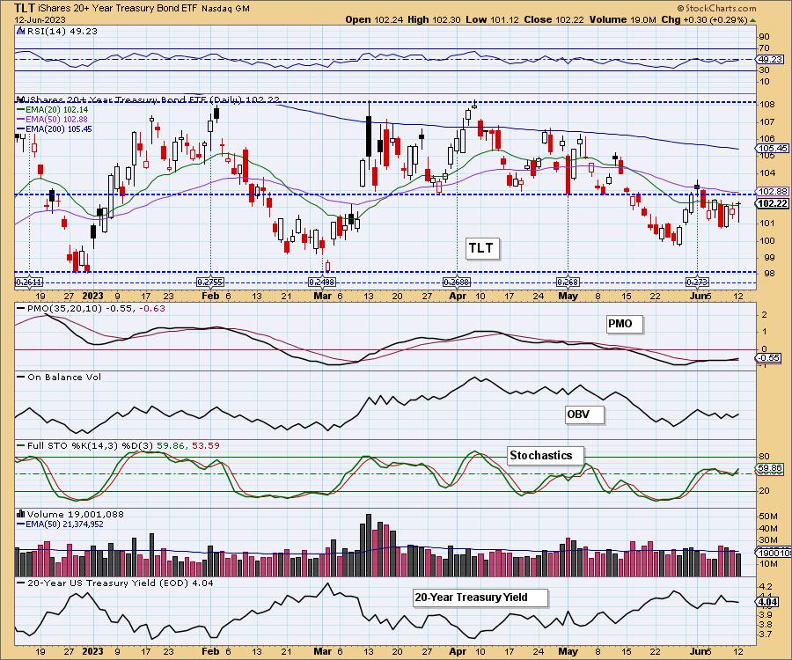Click the 0.268 cycle marker label

coord(568,282)
